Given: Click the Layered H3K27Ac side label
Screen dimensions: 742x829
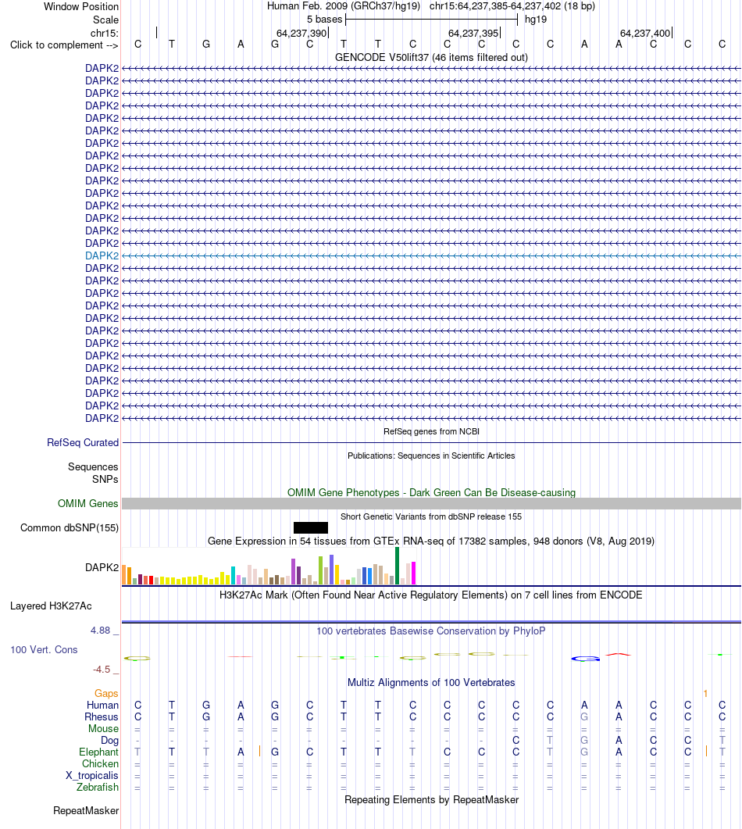Looking at the screenshot, I should [51, 606].
